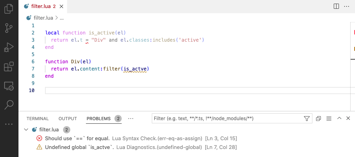Switch to the OUTPUT panel tab
This screenshot has height=157, width=355.
(68, 119)
